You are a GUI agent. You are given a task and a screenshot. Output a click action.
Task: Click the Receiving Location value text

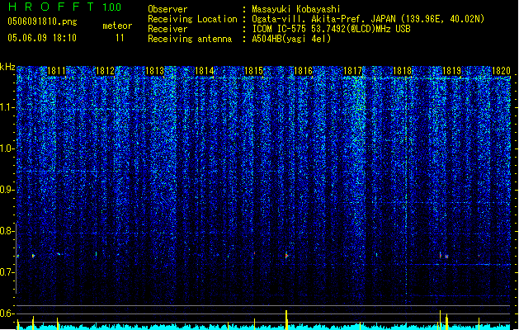coord(368,19)
